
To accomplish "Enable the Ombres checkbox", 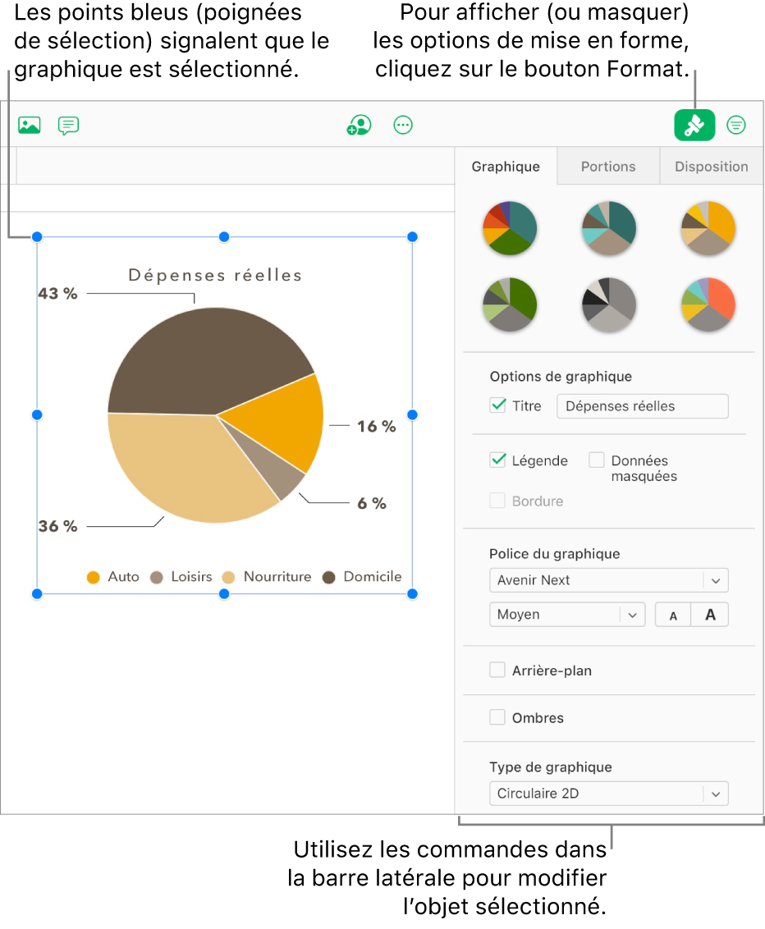I will (x=497, y=717).
